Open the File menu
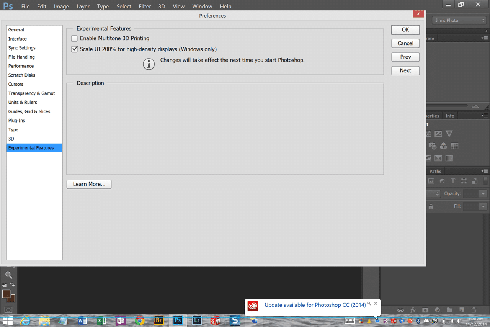 point(25,6)
